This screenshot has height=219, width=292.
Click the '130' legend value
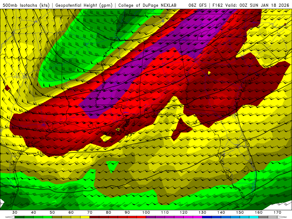click(202, 212)
